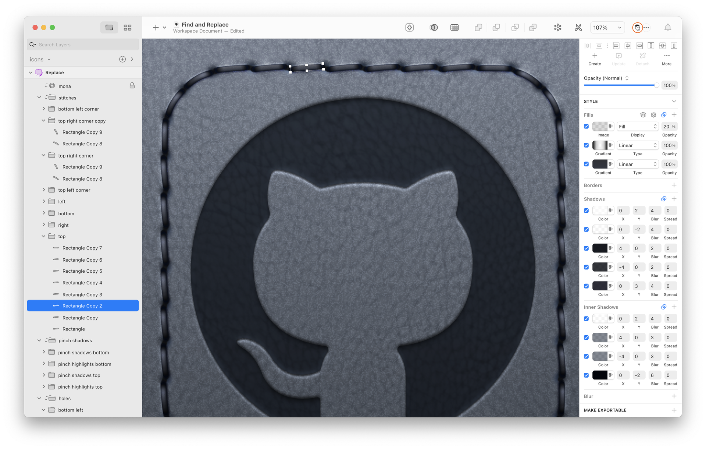Align selection to right edge

640,46
